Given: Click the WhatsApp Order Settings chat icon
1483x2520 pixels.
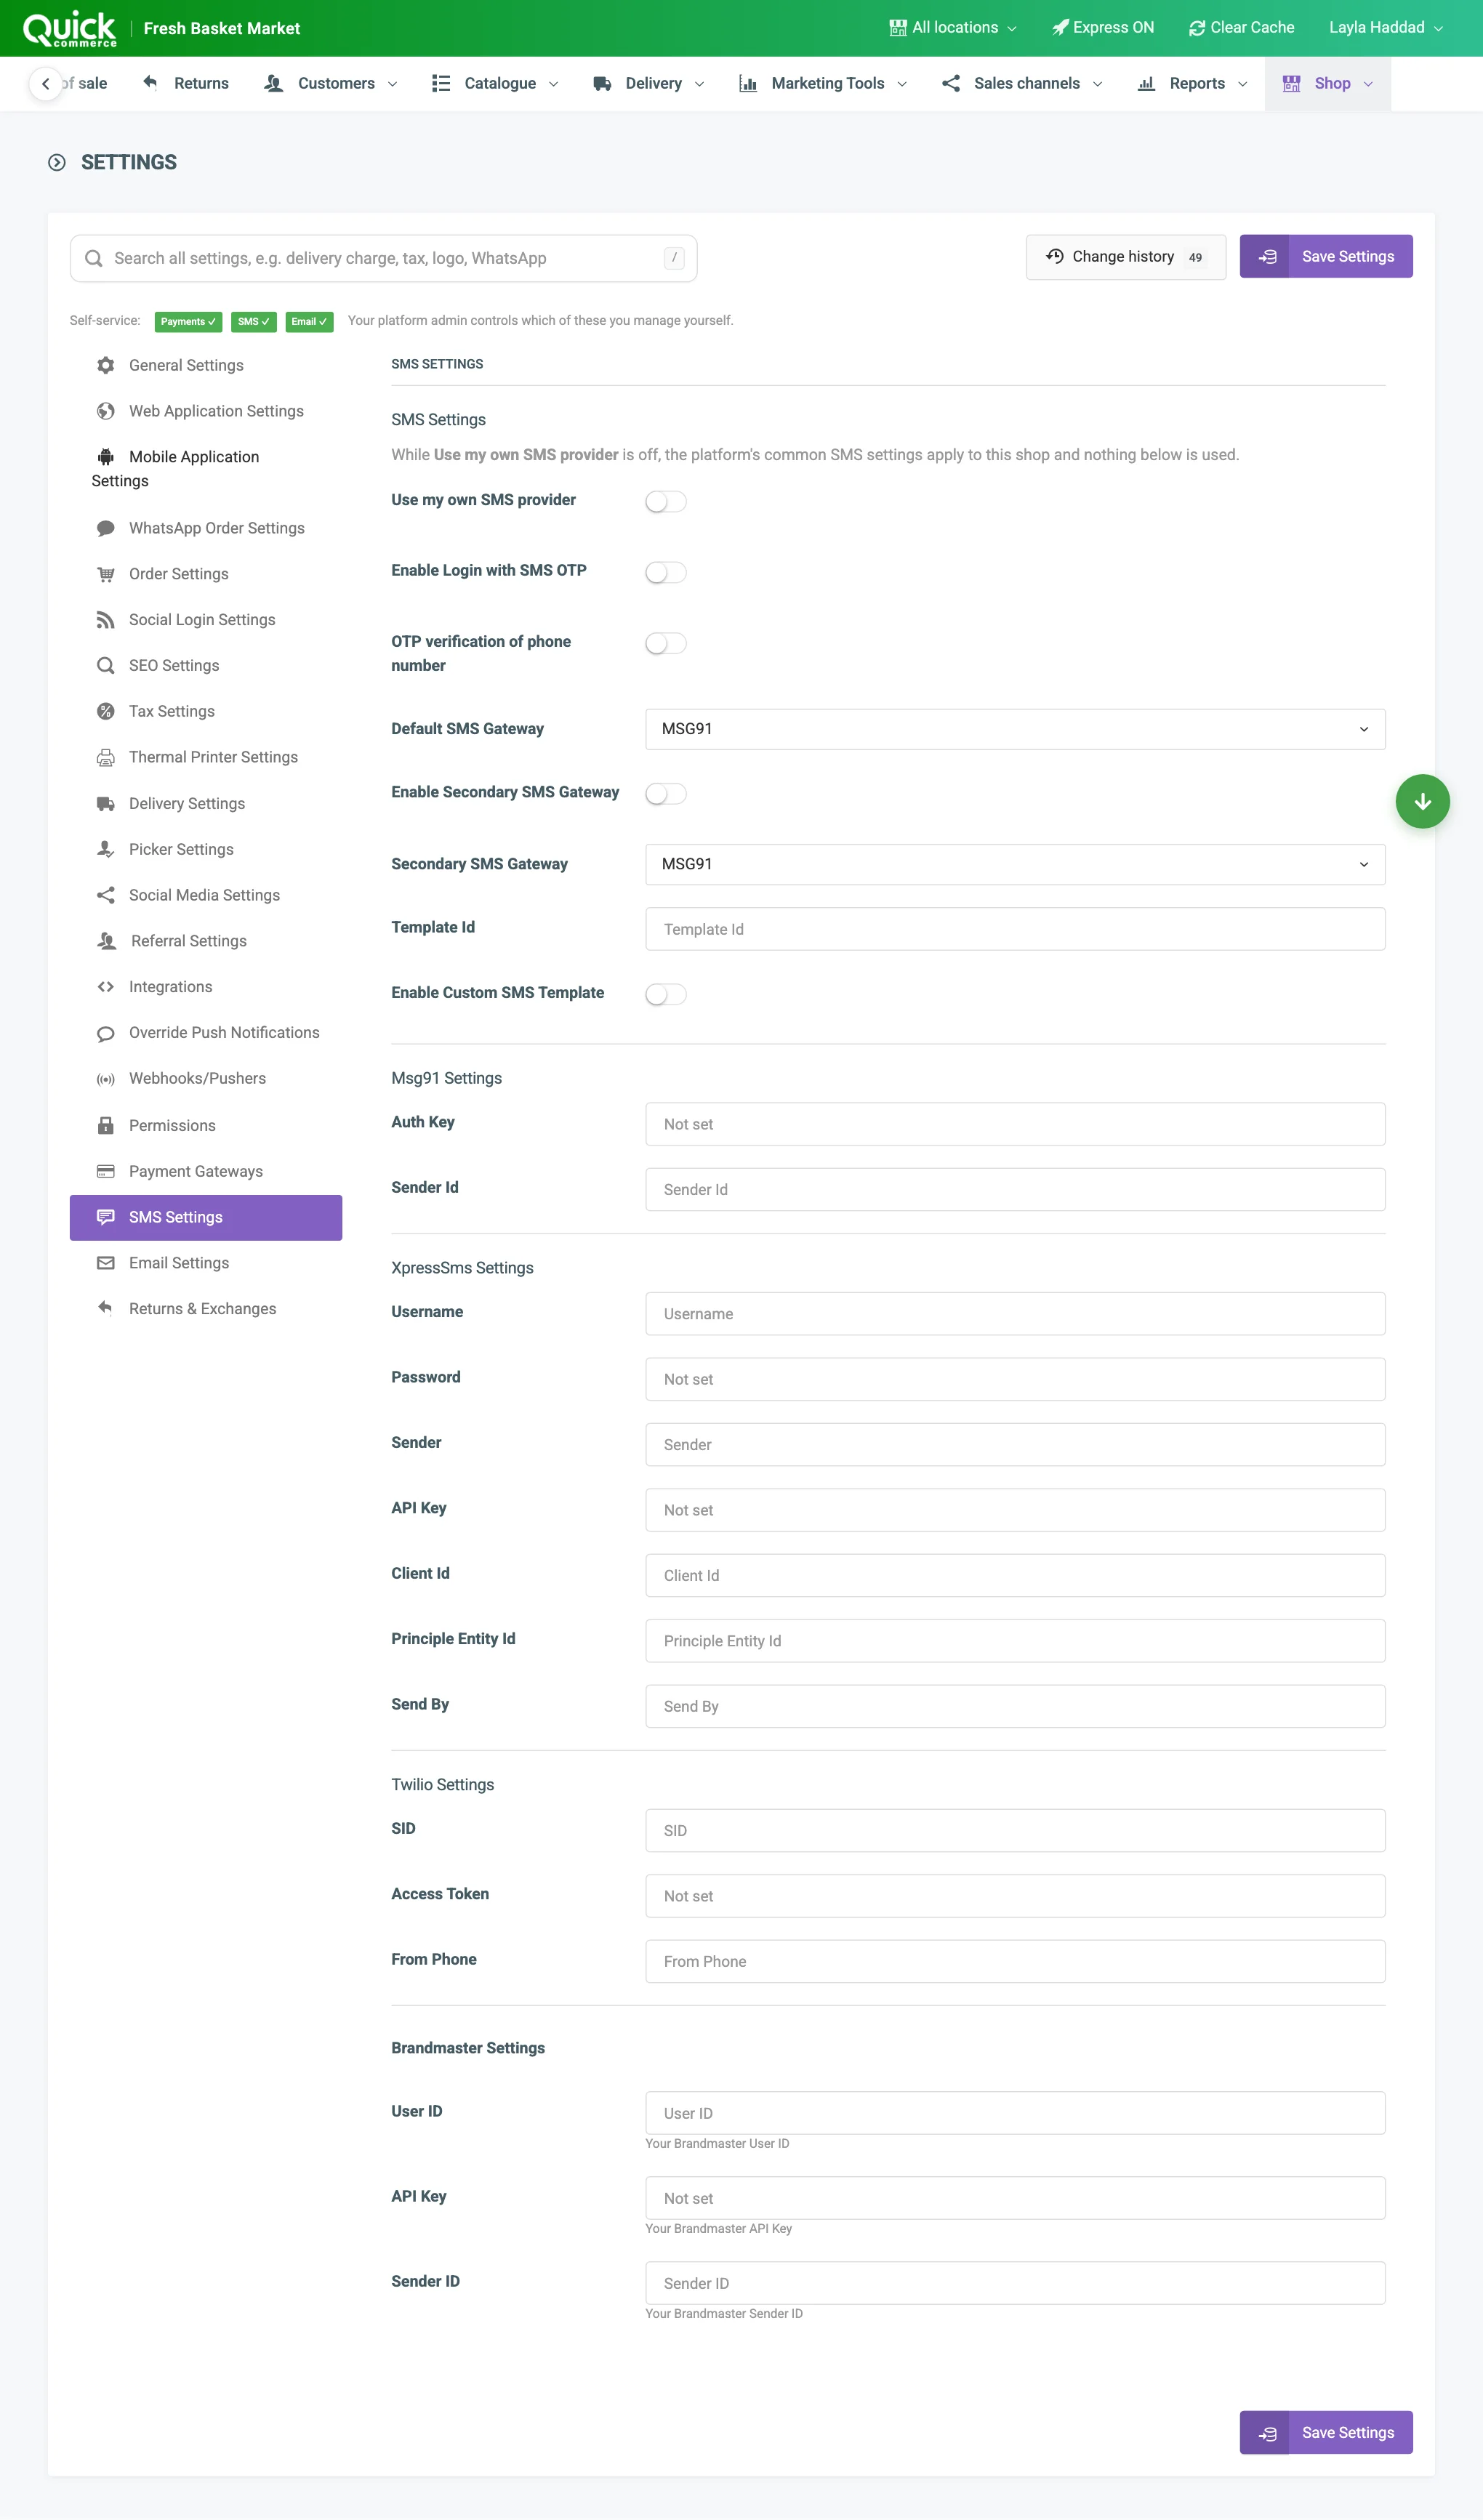Looking at the screenshot, I should (x=105, y=528).
